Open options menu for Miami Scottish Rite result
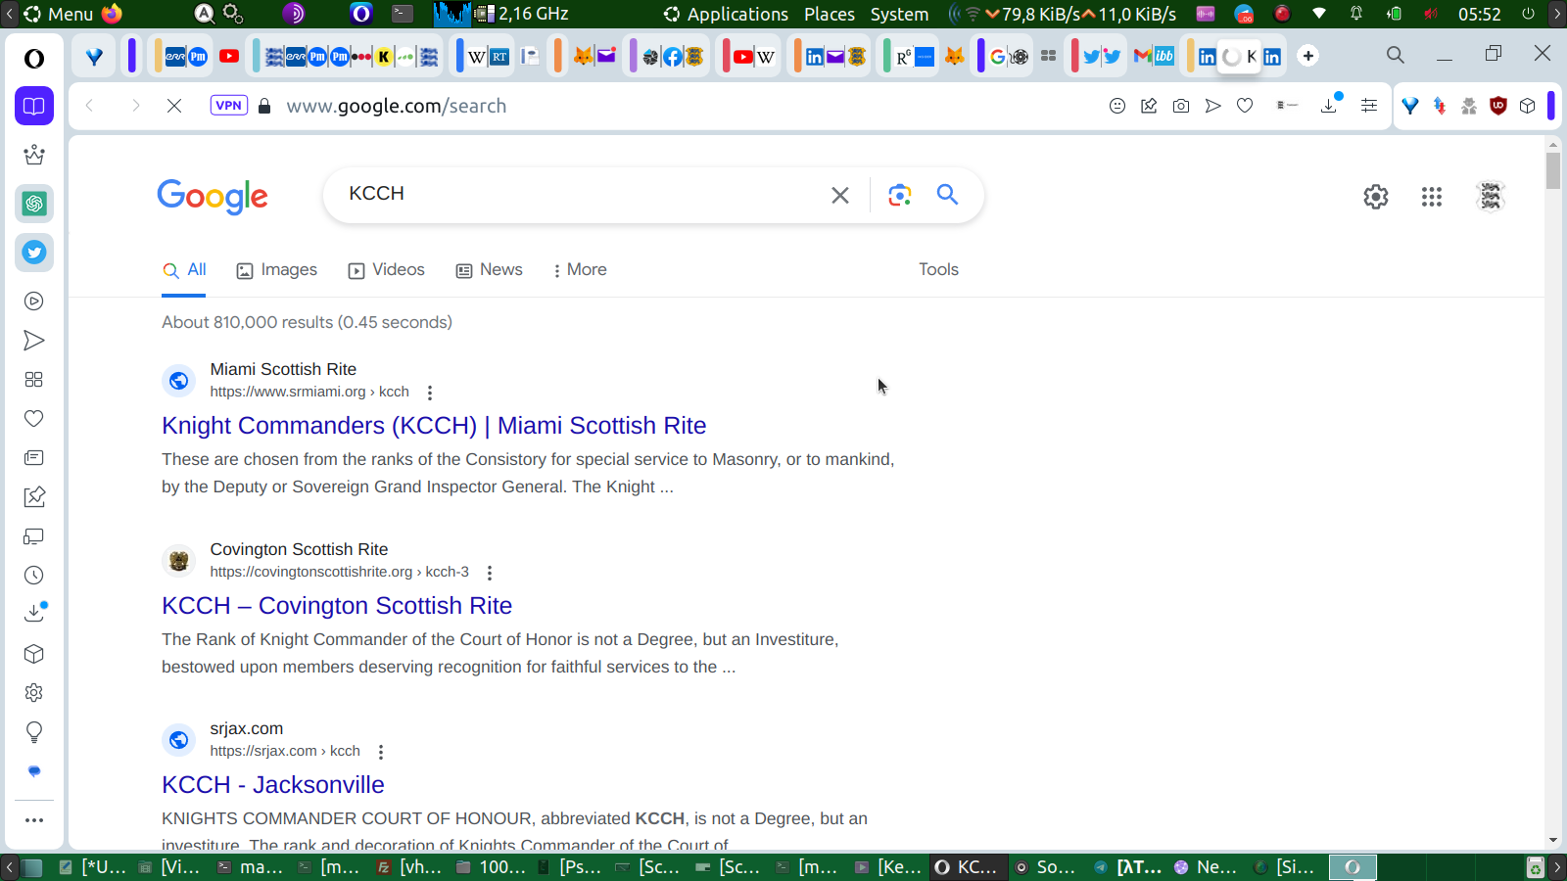 pyautogui.click(x=430, y=393)
